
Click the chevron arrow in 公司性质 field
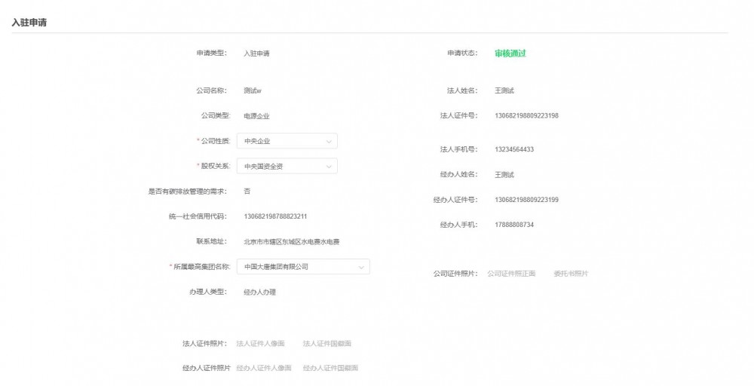pos(329,141)
